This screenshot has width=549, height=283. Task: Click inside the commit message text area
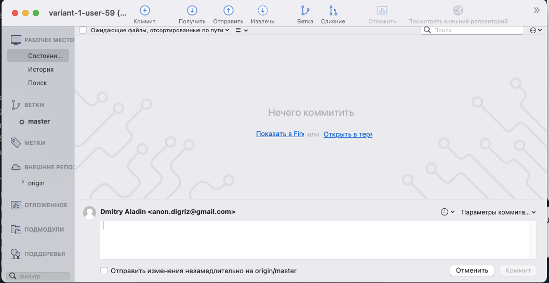tap(314, 240)
